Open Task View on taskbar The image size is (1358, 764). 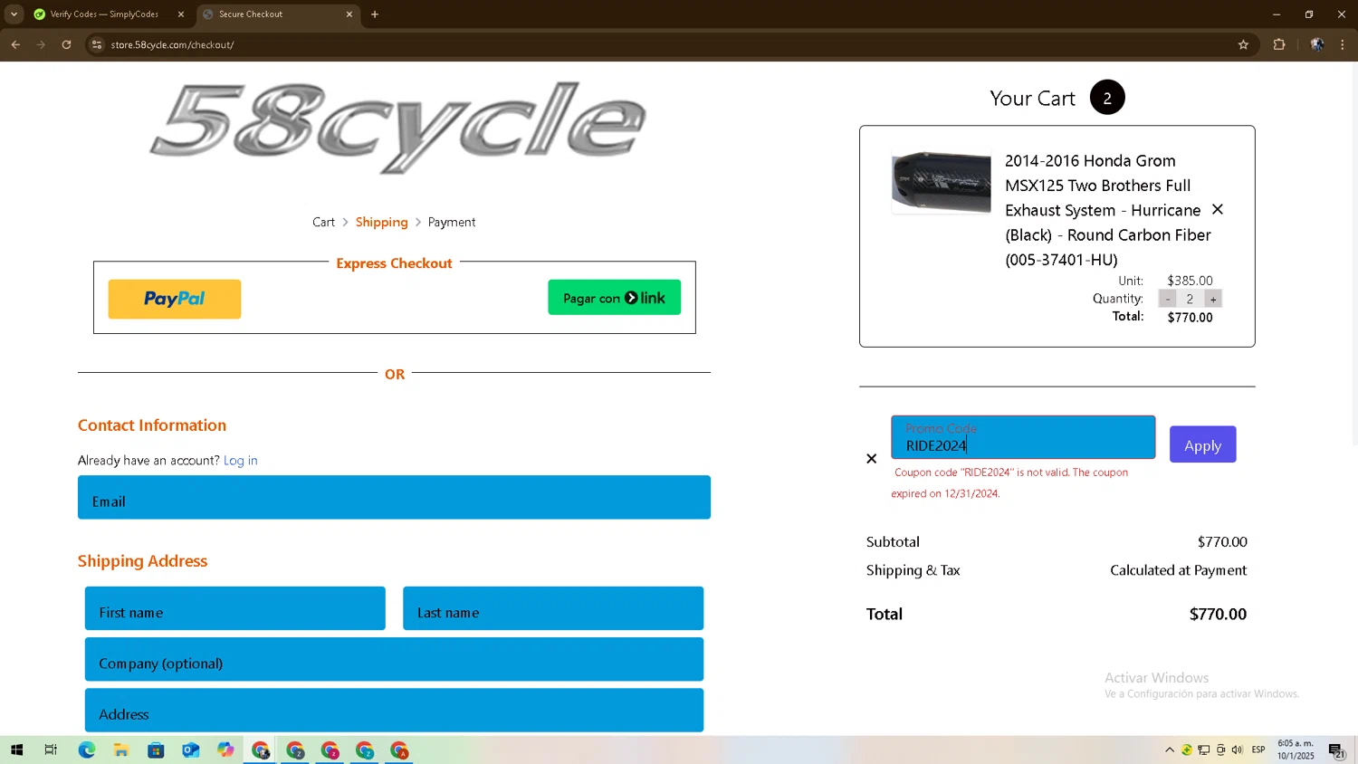pyautogui.click(x=51, y=750)
